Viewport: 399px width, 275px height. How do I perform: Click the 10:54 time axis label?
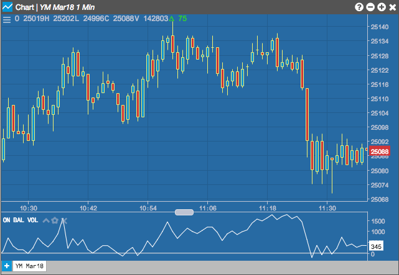point(148,209)
